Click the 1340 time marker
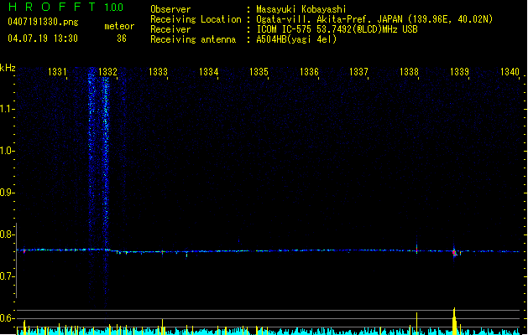This screenshot has height=335, width=528. (510, 71)
